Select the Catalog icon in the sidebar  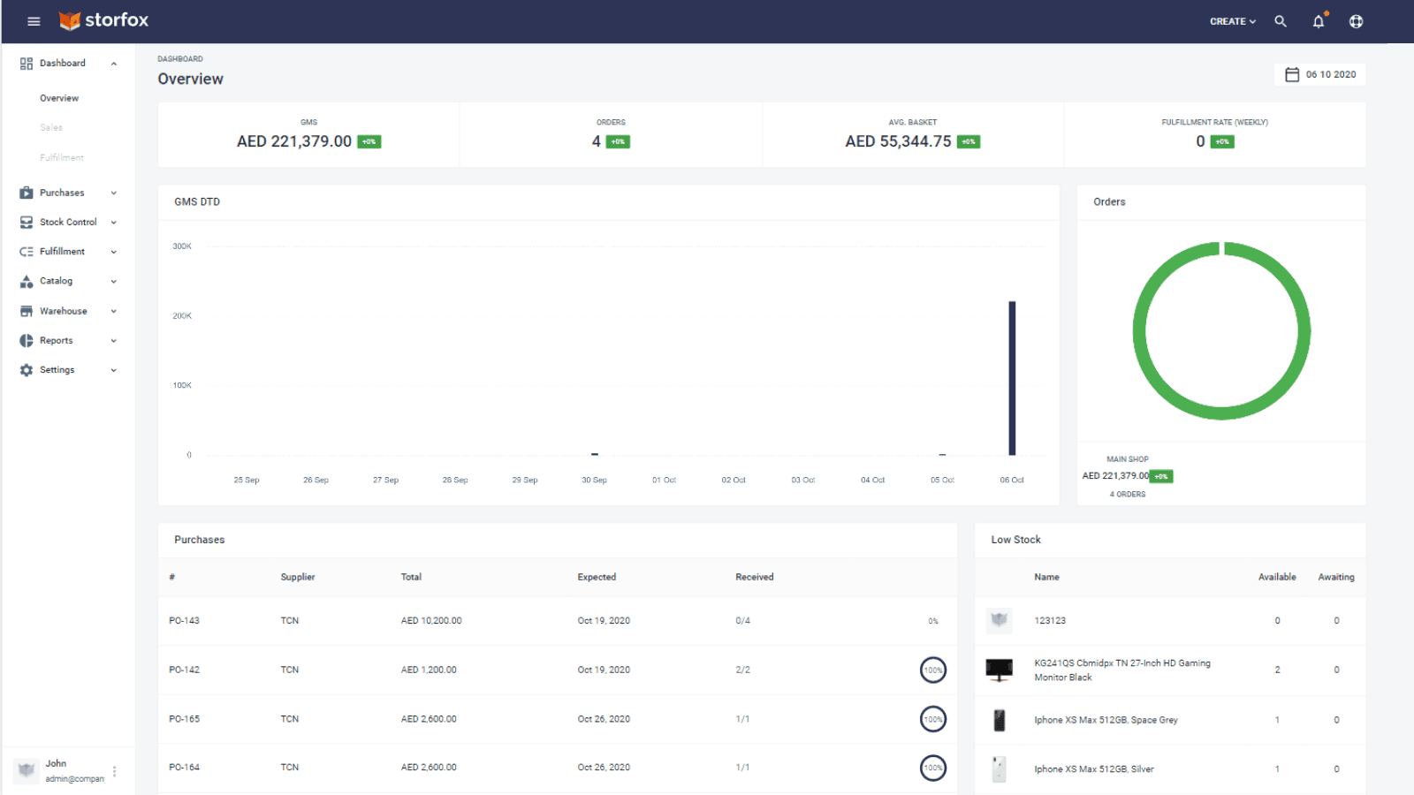tap(26, 281)
